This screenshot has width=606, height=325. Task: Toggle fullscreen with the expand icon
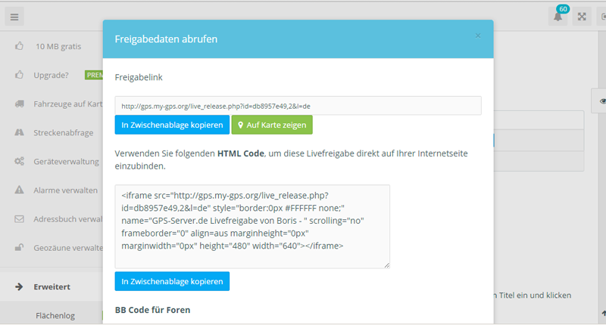coord(582,17)
